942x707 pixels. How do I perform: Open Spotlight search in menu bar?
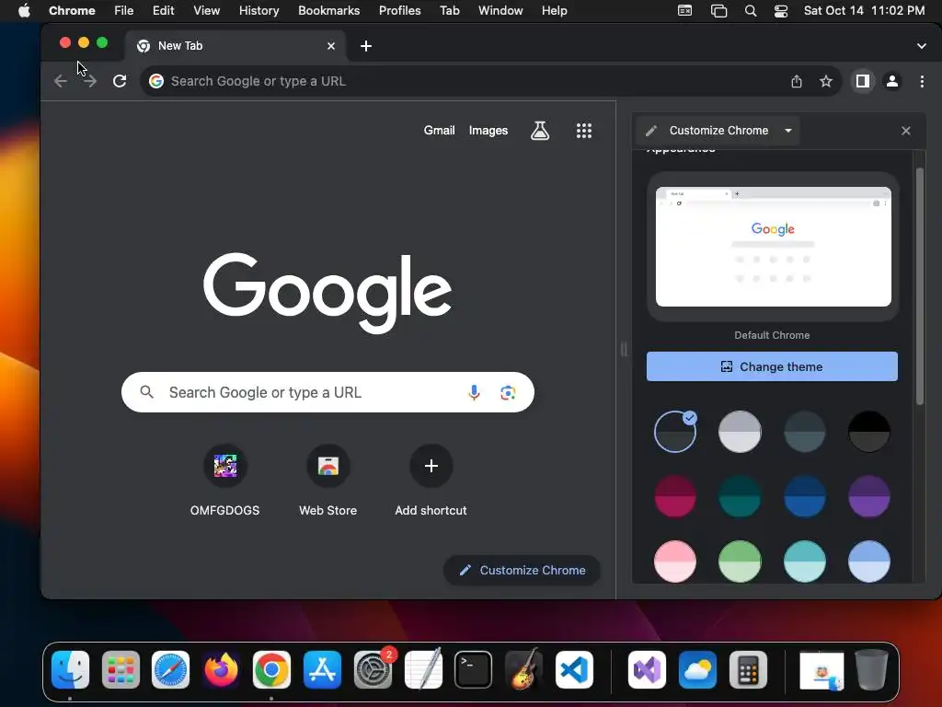tap(751, 11)
